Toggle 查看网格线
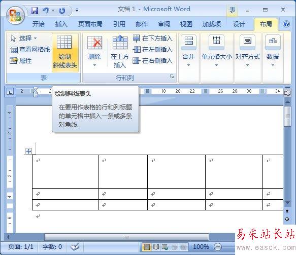296x255 pixels. click(29, 50)
